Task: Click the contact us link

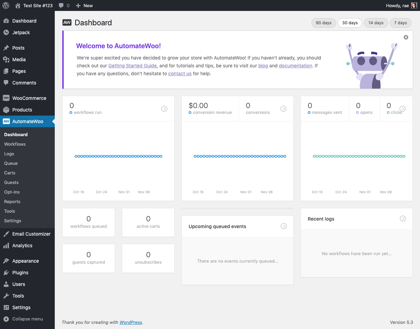Action: [180, 74]
